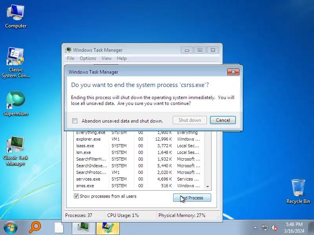Select the highlighted warning dialog taskbar button
Screen dimensions: 314x235
pyautogui.click(x=108, y=228)
